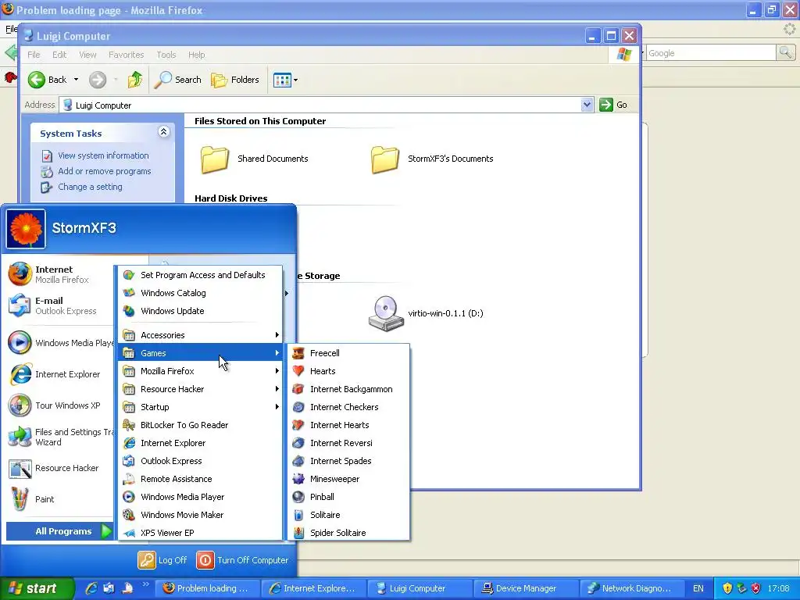Open StormXF3's Documents folder
The height and width of the screenshot is (600, 800).
(431, 159)
